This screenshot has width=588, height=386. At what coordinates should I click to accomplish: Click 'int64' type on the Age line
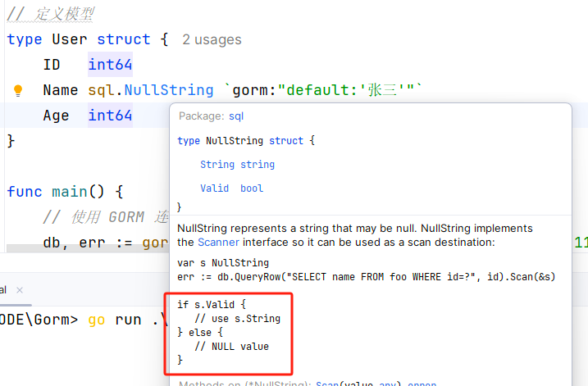110,116
